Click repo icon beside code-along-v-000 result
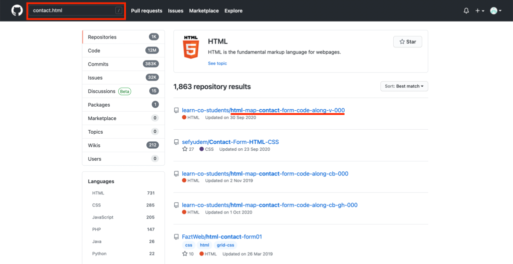 (x=176, y=111)
